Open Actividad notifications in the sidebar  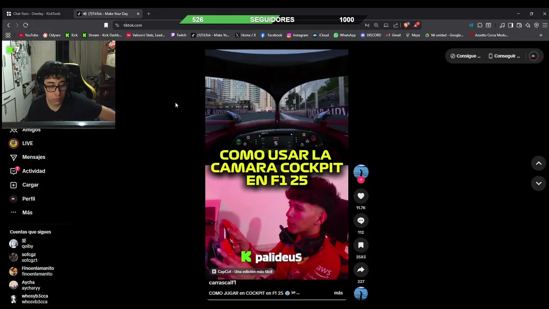click(x=28, y=171)
